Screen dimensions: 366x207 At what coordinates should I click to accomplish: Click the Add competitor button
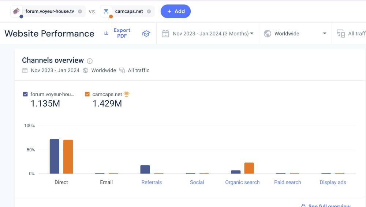(x=176, y=11)
